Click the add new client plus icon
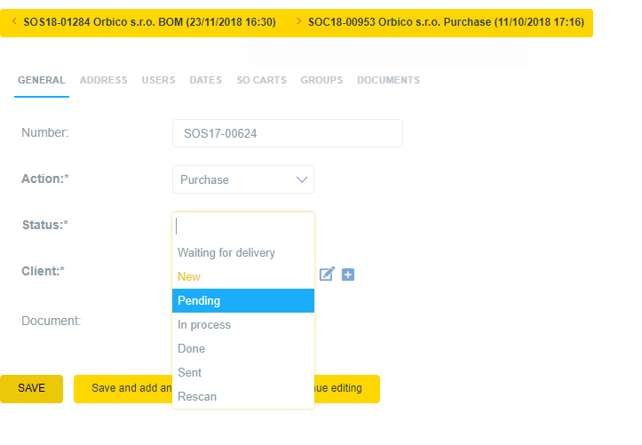 [x=348, y=274]
